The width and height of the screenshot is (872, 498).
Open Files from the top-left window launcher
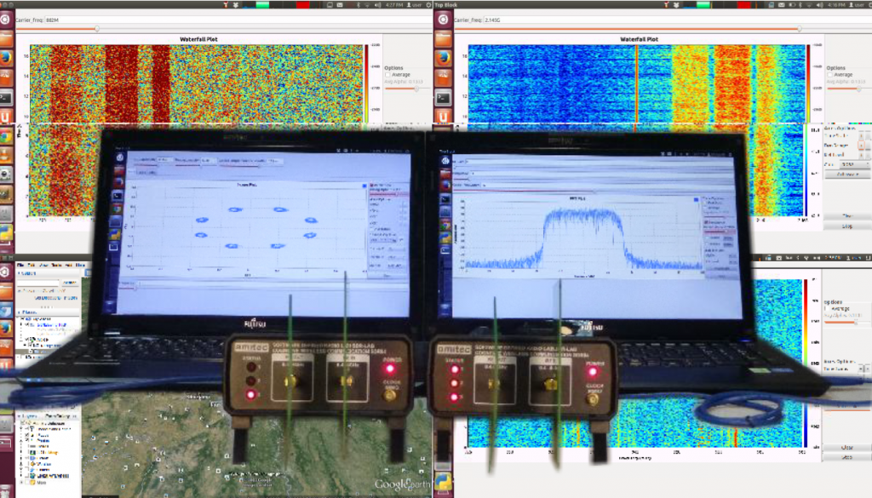6,38
